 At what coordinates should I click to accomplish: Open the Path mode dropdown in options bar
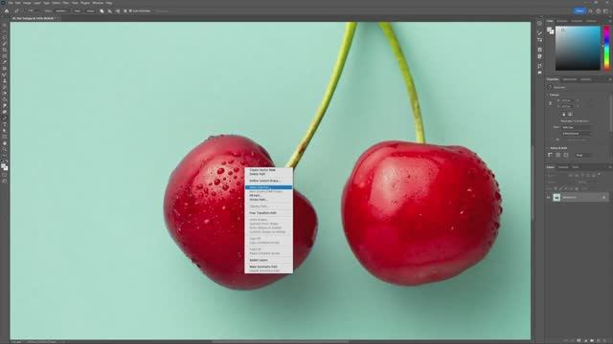pos(34,11)
